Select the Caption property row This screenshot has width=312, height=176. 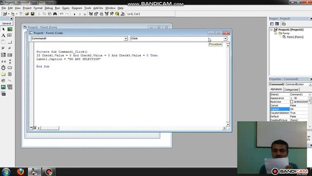[290, 109]
